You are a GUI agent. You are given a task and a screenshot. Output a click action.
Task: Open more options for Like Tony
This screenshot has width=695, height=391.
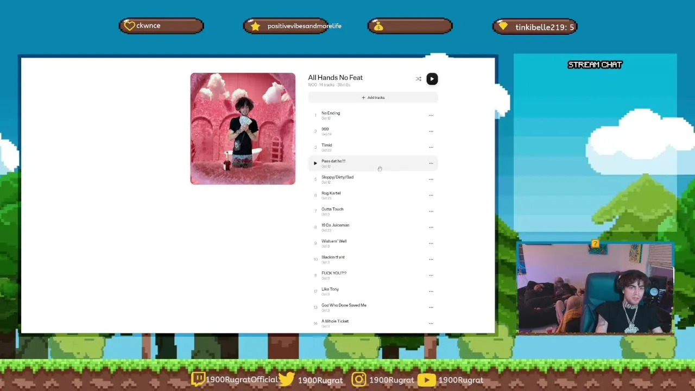431,291
